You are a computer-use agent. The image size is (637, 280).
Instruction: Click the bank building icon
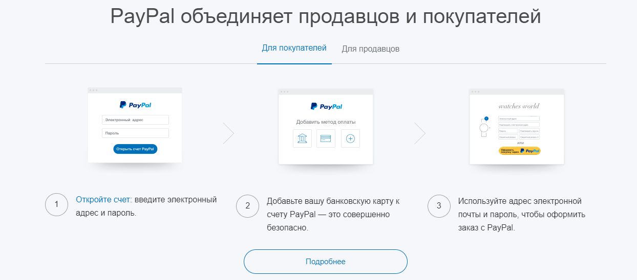click(302, 138)
